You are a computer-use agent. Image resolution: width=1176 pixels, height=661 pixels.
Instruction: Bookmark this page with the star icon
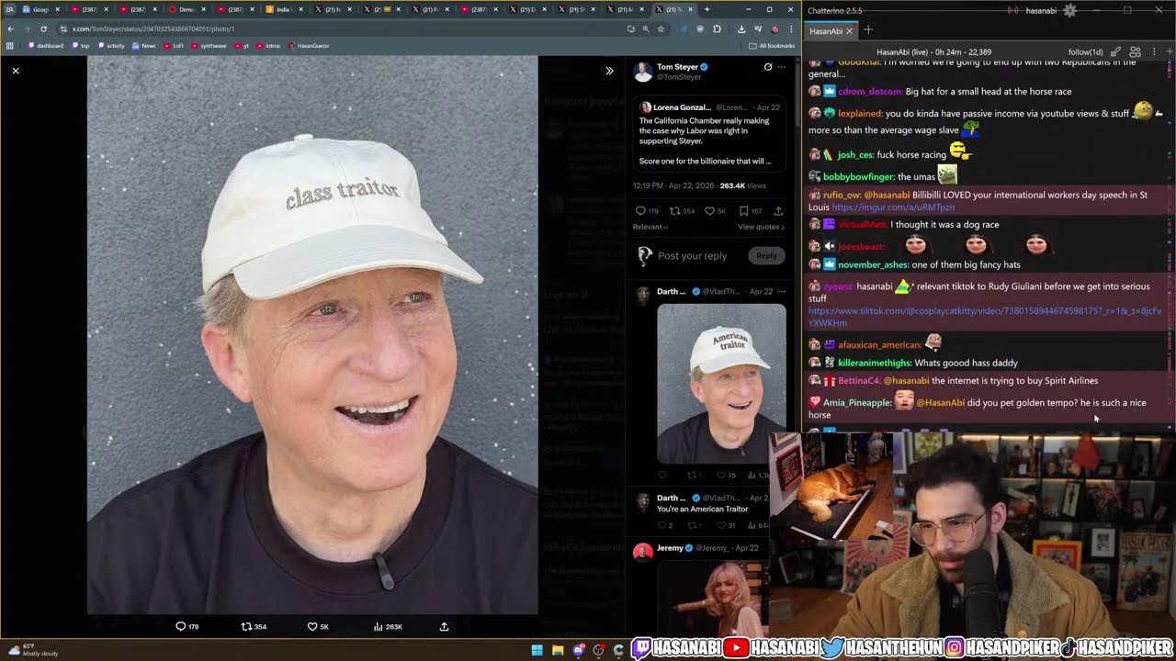tap(661, 28)
